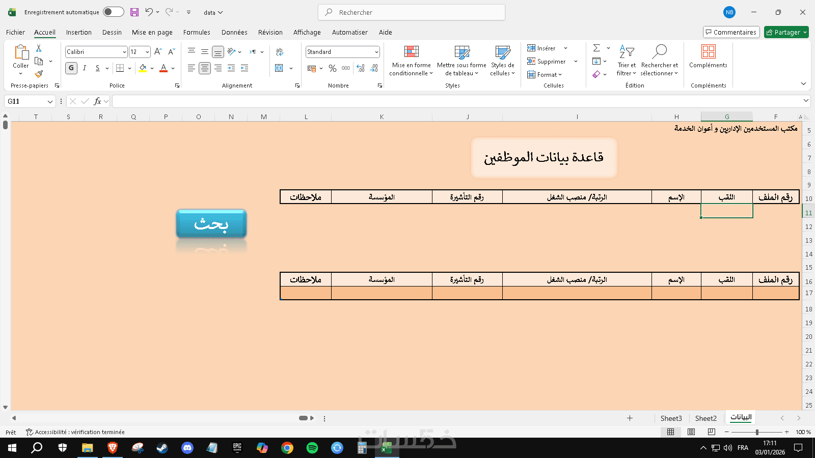This screenshot has height=458, width=815.
Task: Expand the Name Box dropdown
Action: 50,102
